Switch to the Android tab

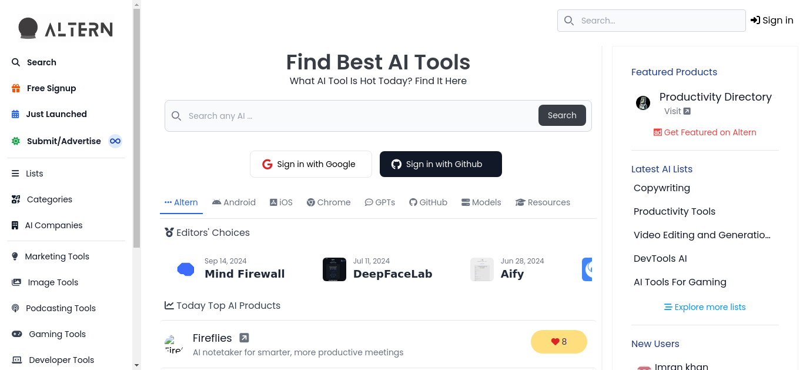click(x=234, y=202)
